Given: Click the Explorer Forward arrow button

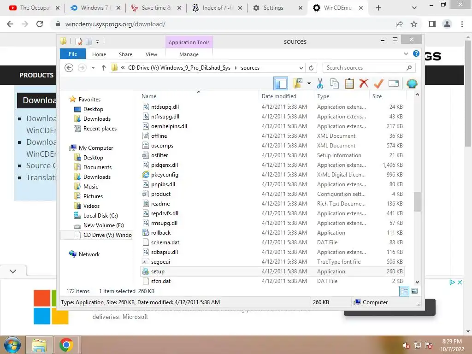Looking at the screenshot, I should [x=82, y=68].
